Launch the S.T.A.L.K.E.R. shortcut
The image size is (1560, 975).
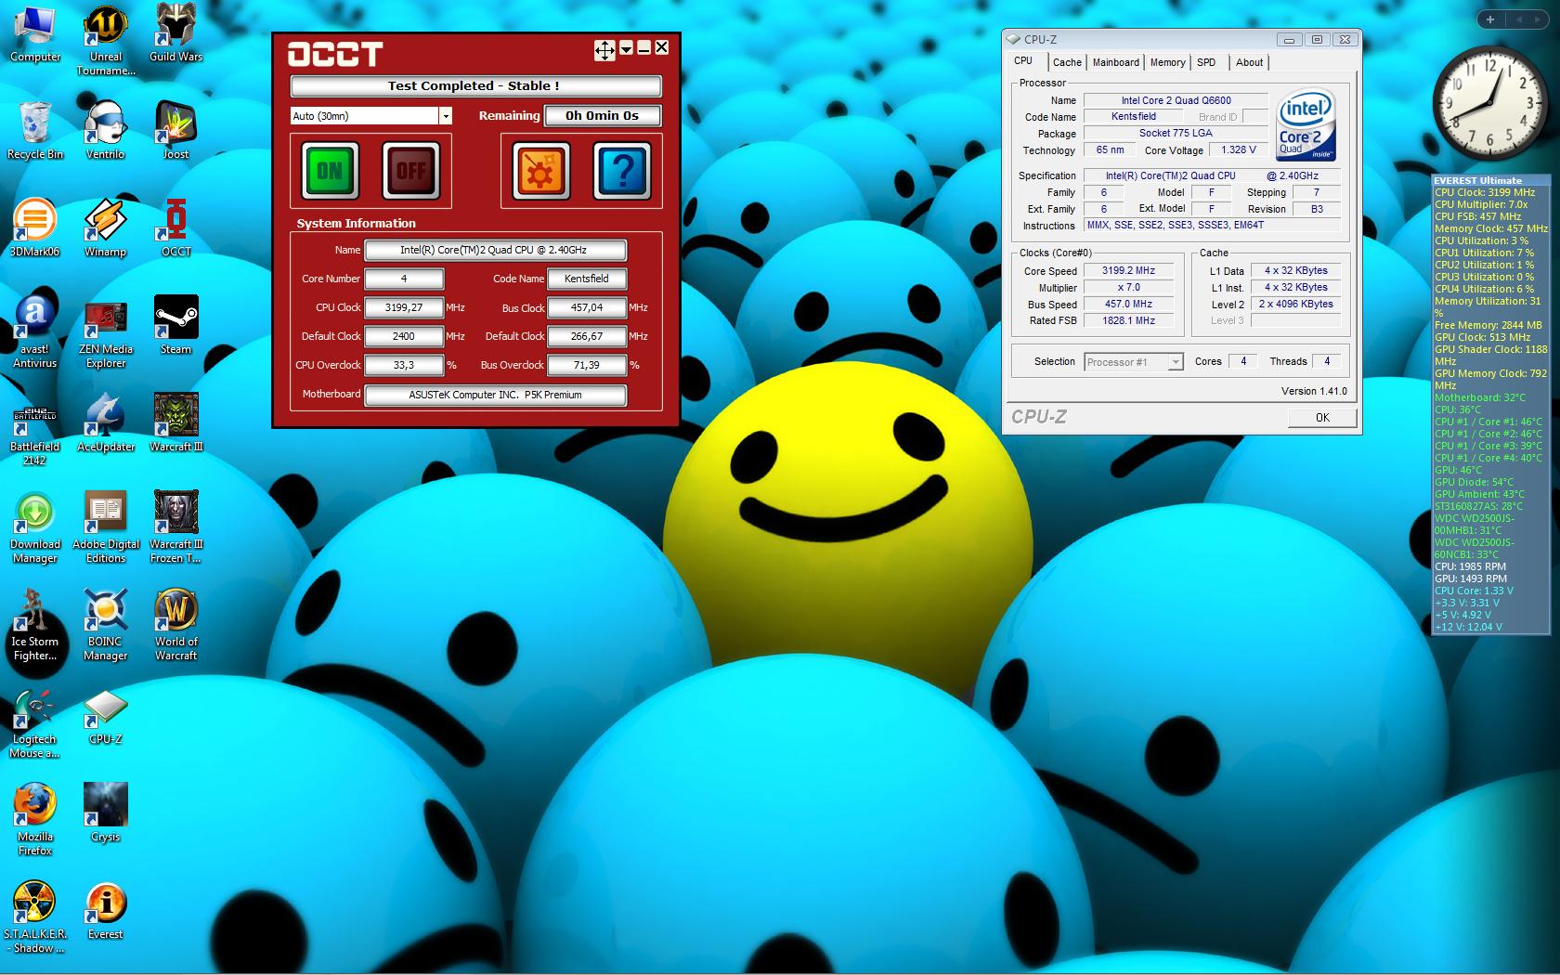click(x=35, y=917)
